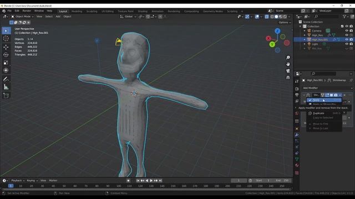Image resolution: width=355 pixels, height=199 pixels.
Task: Hide Camera in viewport via eye icon
Action: pos(347,31)
